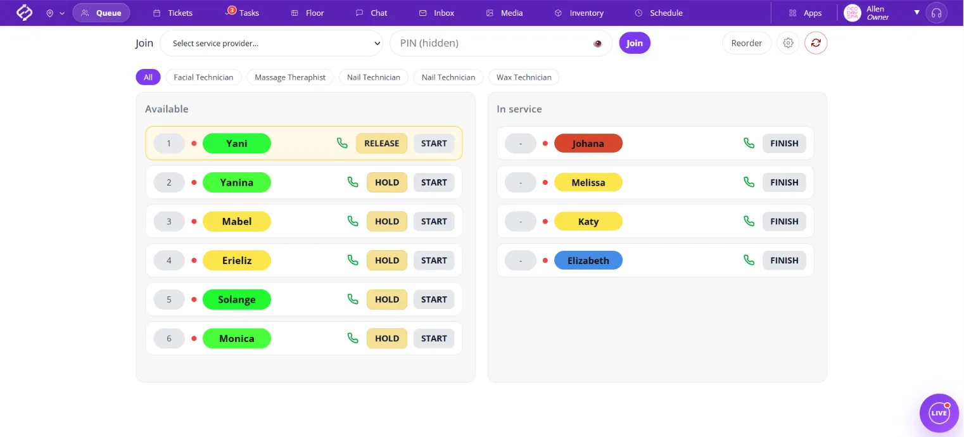Go to the Inventory tab

(579, 13)
